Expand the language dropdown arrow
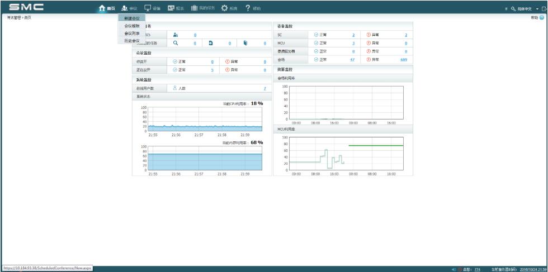The image size is (548, 272). (x=537, y=9)
